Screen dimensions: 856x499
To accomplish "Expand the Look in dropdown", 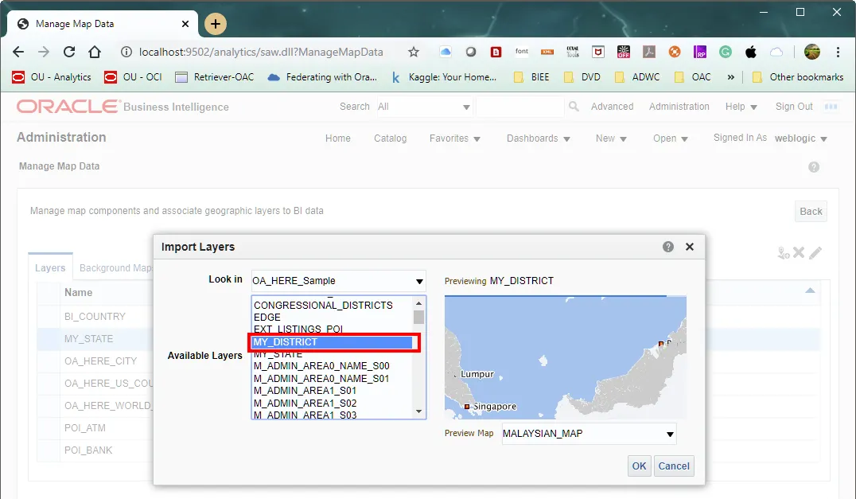I will coord(419,281).
